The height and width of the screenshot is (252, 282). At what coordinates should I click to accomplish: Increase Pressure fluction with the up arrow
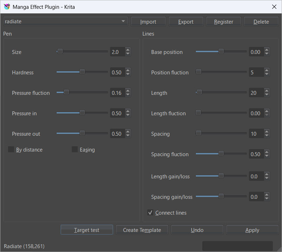click(128, 91)
